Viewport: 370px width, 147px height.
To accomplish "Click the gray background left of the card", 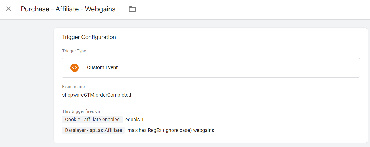I will point(27,82).
